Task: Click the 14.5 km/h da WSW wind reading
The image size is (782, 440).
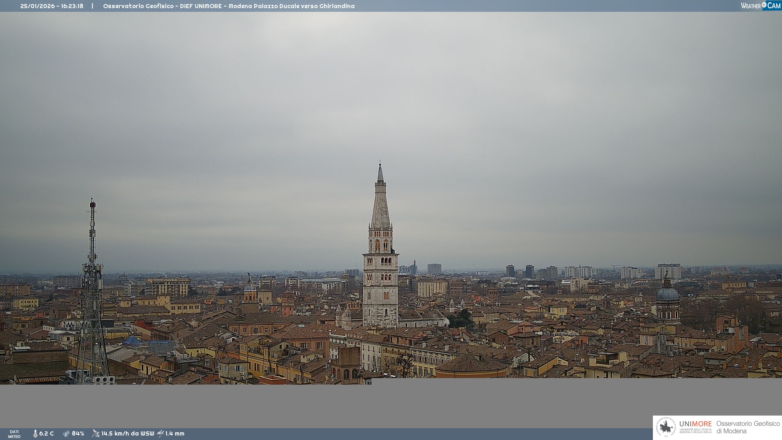Action: pyautogui.click(x=127, y=433)
